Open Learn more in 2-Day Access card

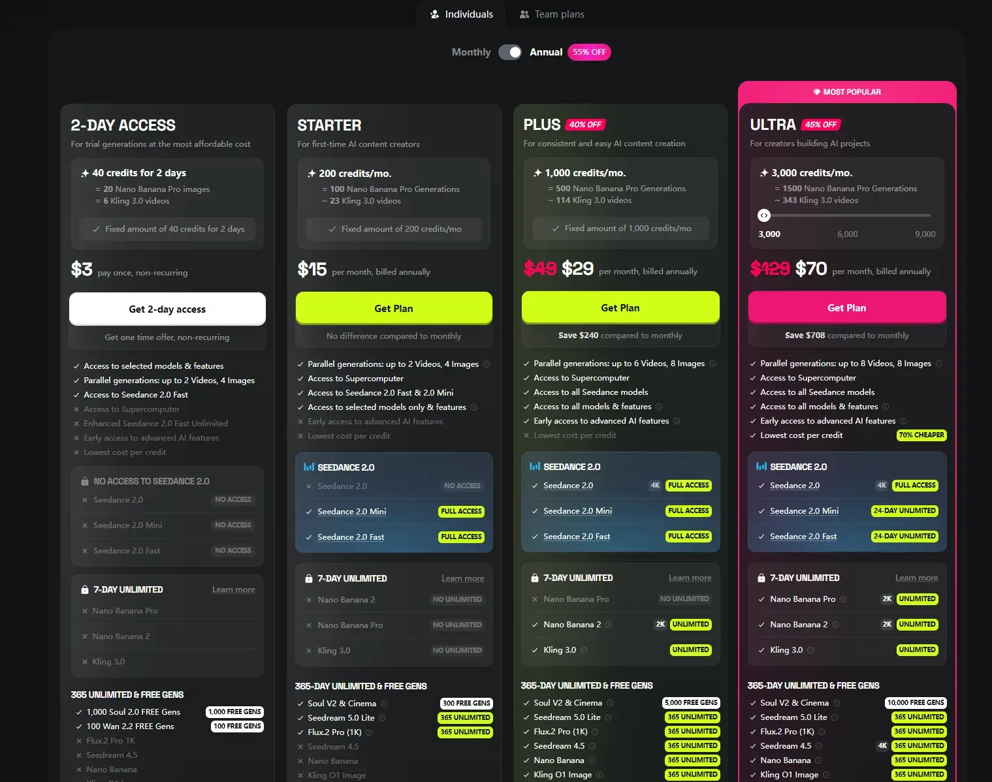click(234, 589)
